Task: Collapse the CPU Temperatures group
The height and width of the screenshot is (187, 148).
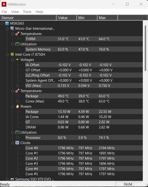Action: point(12,91)
